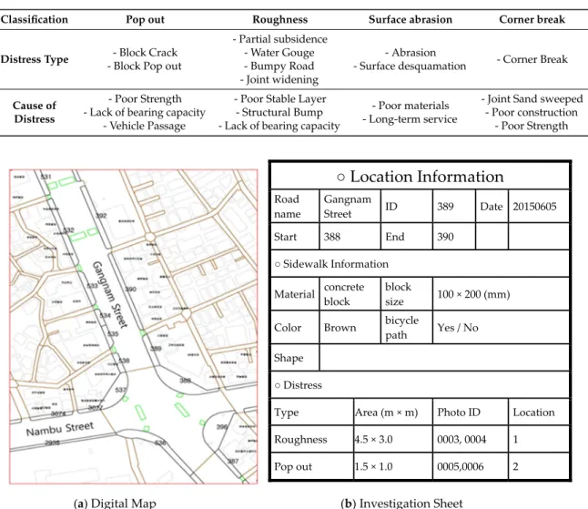Click '- Corner Break' distress type

[532, 59]
